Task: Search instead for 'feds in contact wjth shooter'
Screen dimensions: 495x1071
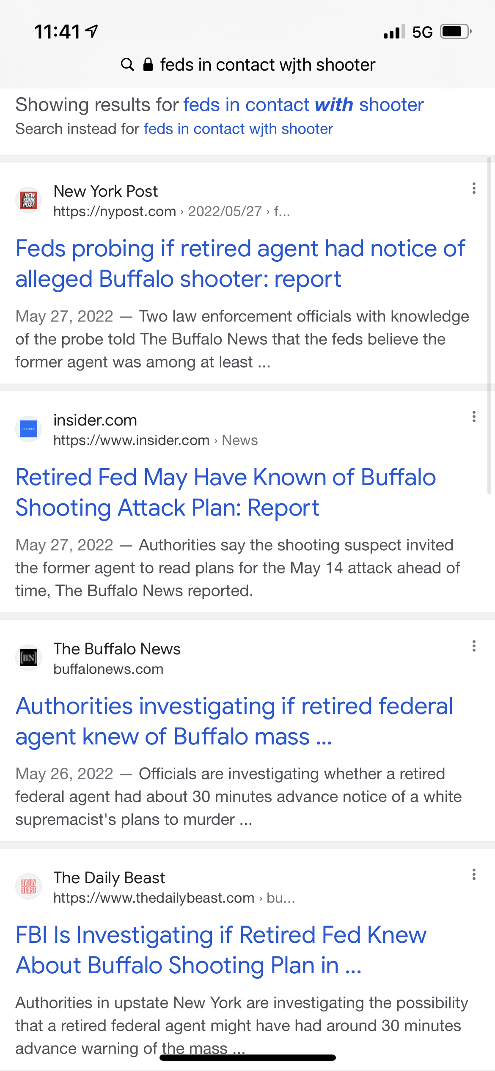Action: point(238,129)
